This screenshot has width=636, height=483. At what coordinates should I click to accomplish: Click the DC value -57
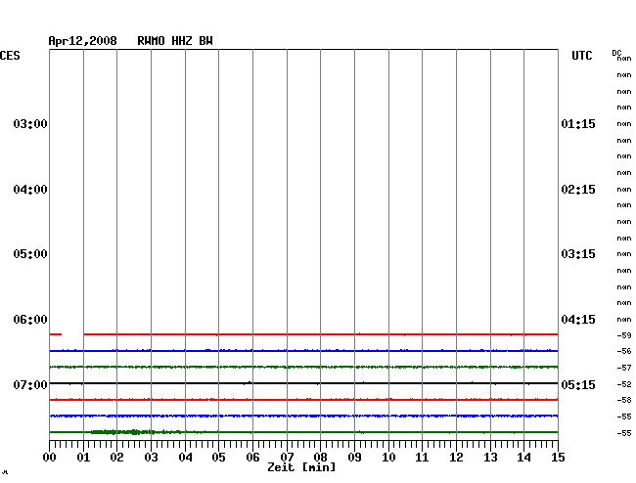(624, 368)
